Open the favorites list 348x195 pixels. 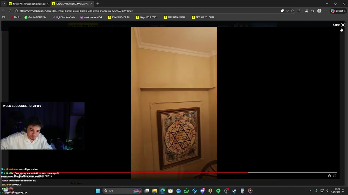click(x=313, y=11)
